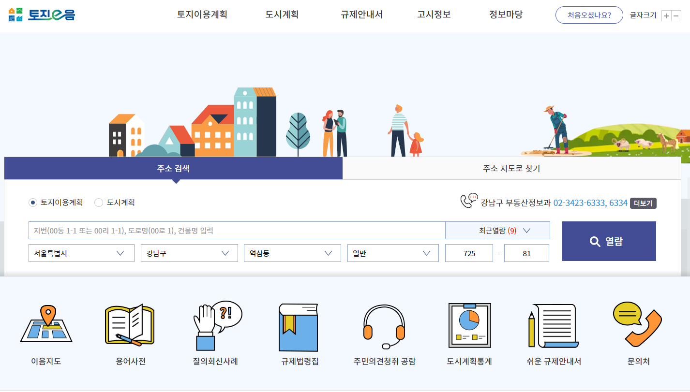Viewport: 690px width, 392px height.
Task: Click the 문의처 text label
Action: pyautogui.click(x=638, y=362)
